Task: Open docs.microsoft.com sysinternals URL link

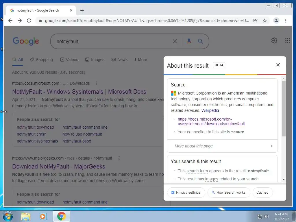Action: [x=211, y=121]
